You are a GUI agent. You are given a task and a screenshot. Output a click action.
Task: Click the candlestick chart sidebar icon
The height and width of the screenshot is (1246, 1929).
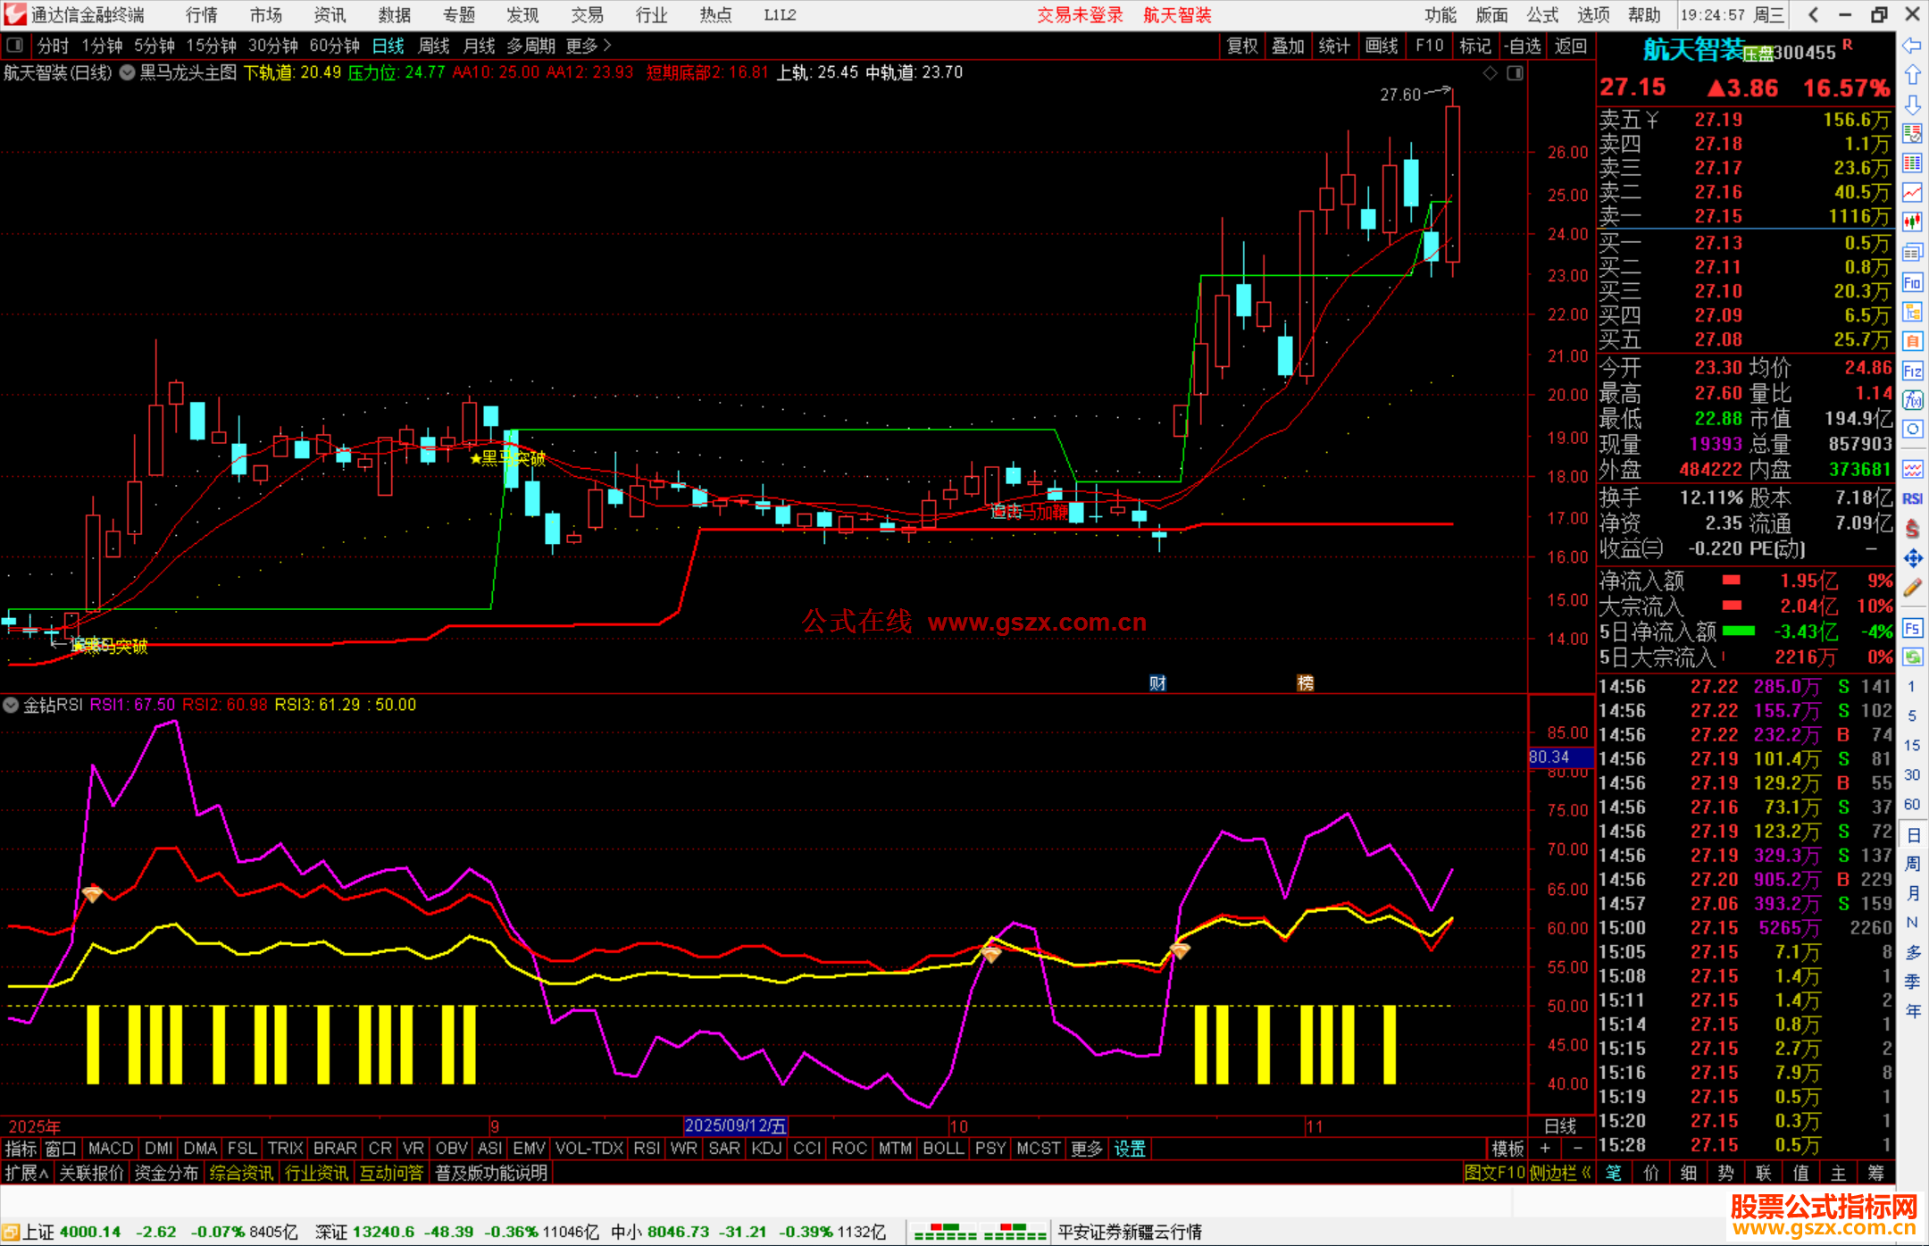click(1912, 222)
